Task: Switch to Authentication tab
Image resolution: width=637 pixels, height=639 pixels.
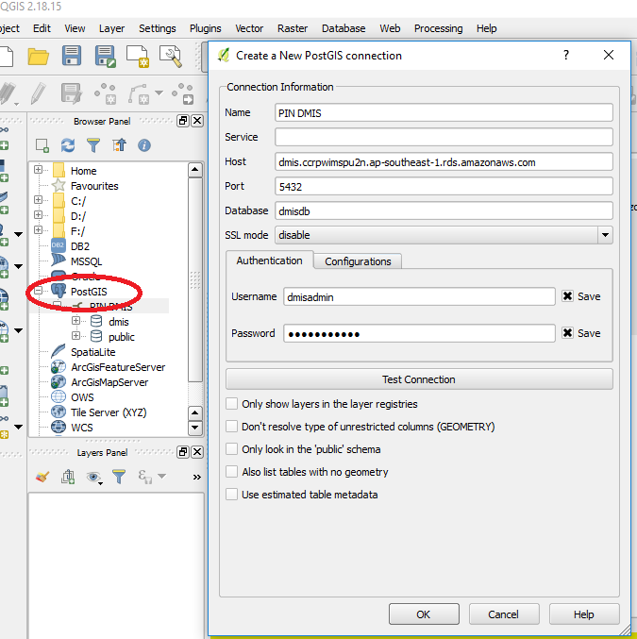Action: click(x=269, y=261)
